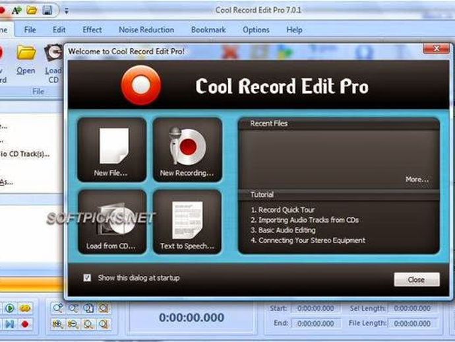This screenshot has width=455, height=342.
Task: Open tutorial 'Importing Audio Tracks from CDs'
Action: pyautogui.click(x=305, y=220)
